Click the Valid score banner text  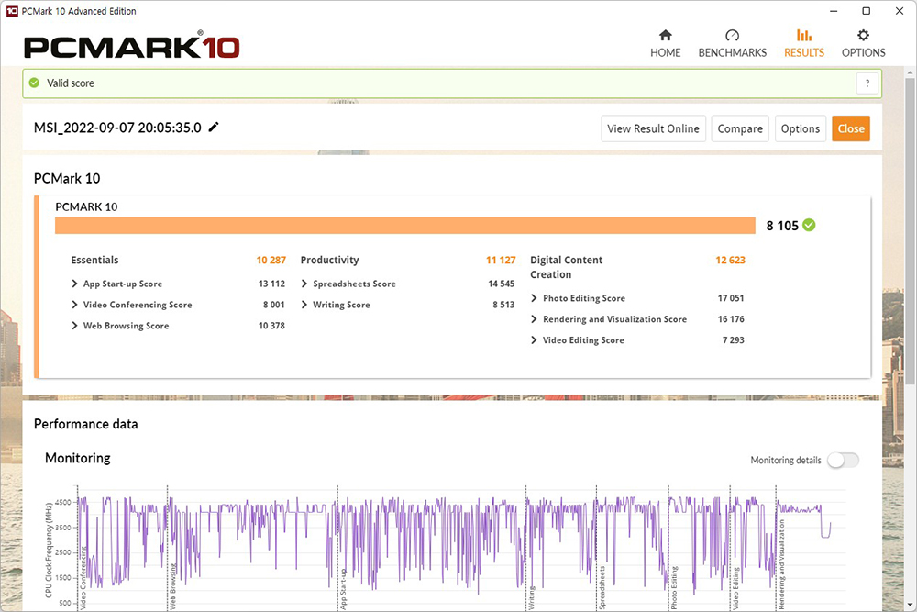(x=71, y=83)
